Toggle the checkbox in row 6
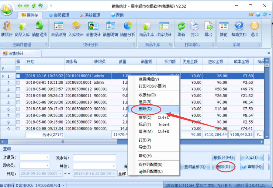The width and height of the screenshot is (273, 188). click(18, 109)
